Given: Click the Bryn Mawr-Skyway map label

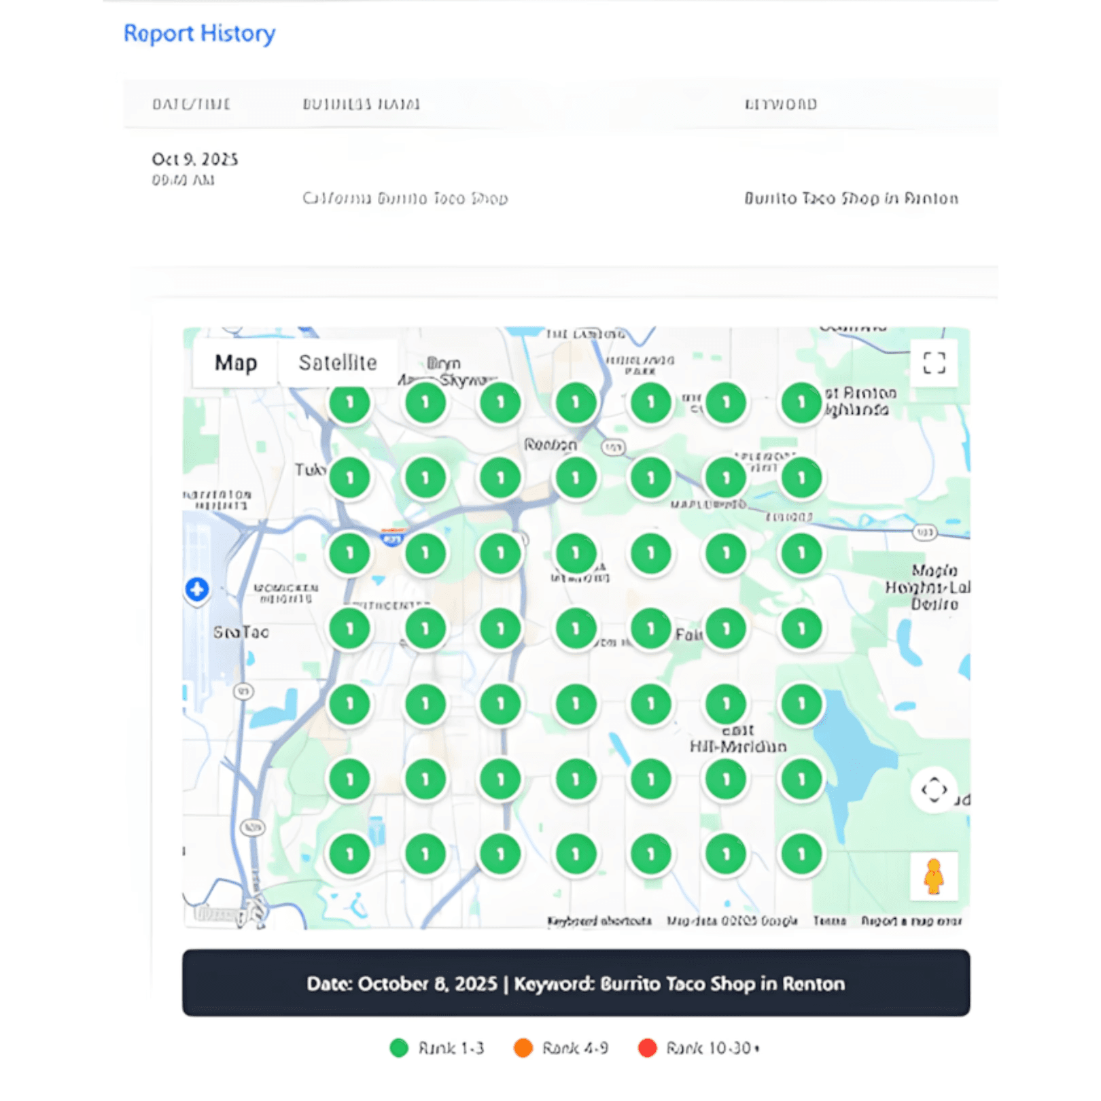Looking at the screenshot, I should click(x=445, y=372).
